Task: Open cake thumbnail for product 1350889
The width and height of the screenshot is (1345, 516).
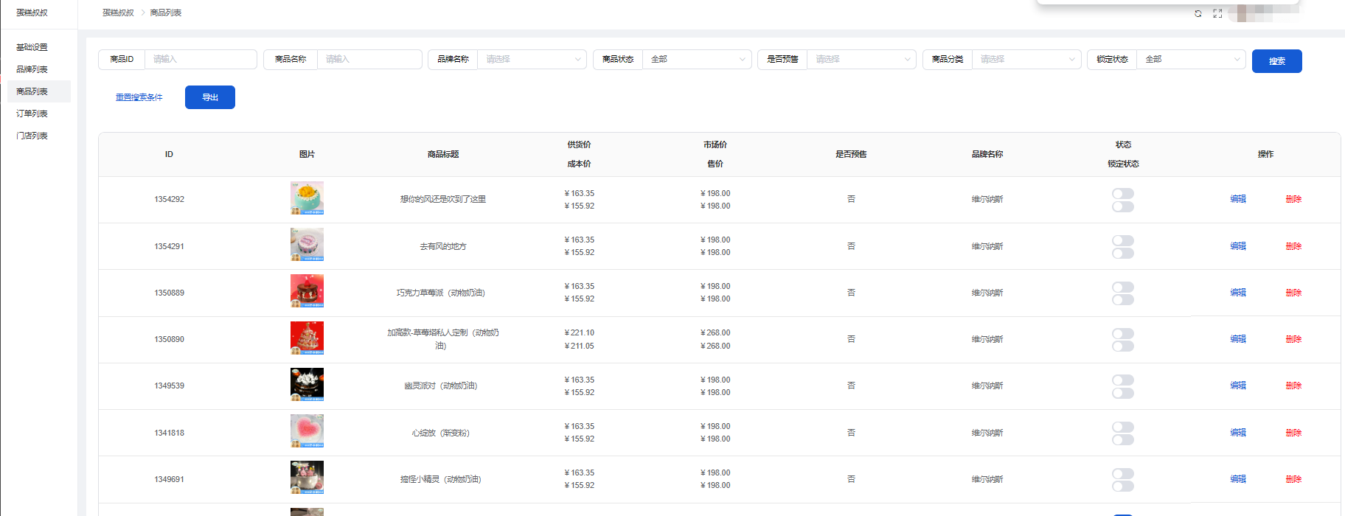Action: 307,291
